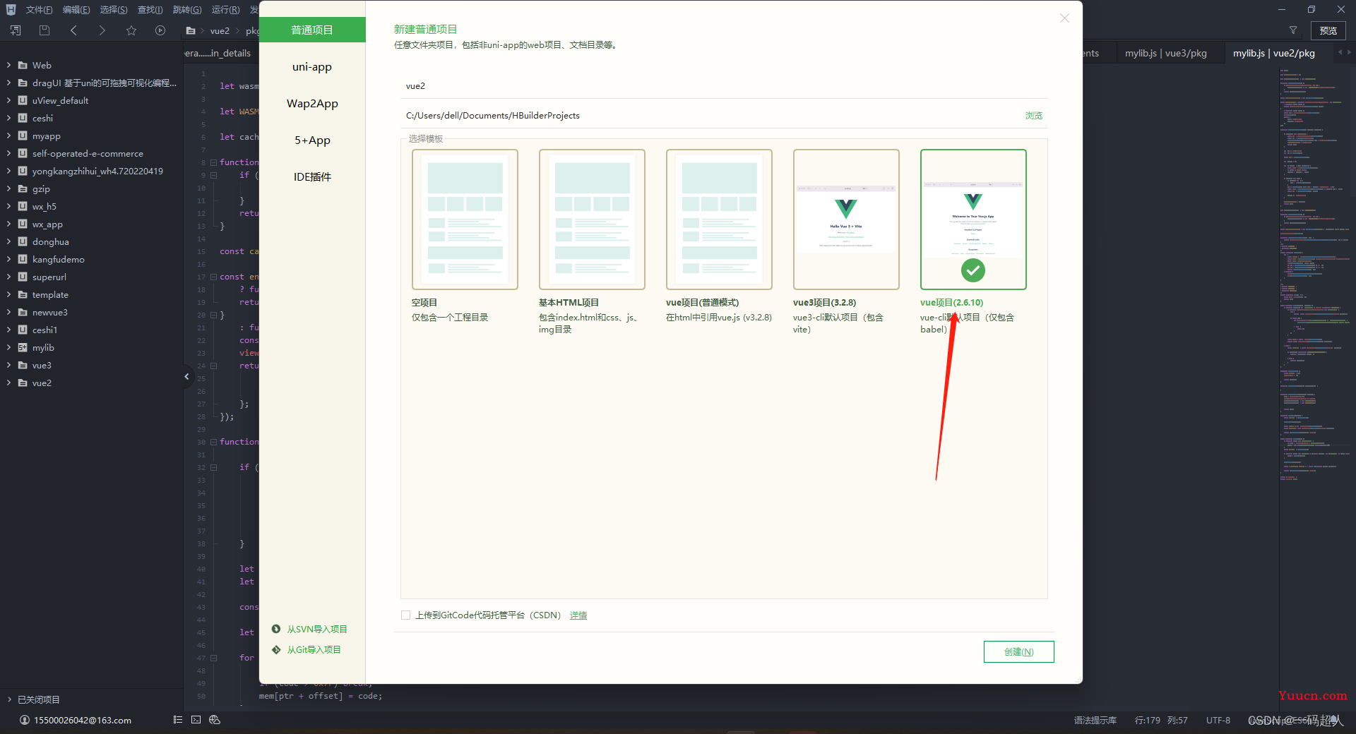Image resolution: width=1356 pixels, height=734 pixels.
Task: Click the save file toolbar icon
Action: (x=44, y=30)
